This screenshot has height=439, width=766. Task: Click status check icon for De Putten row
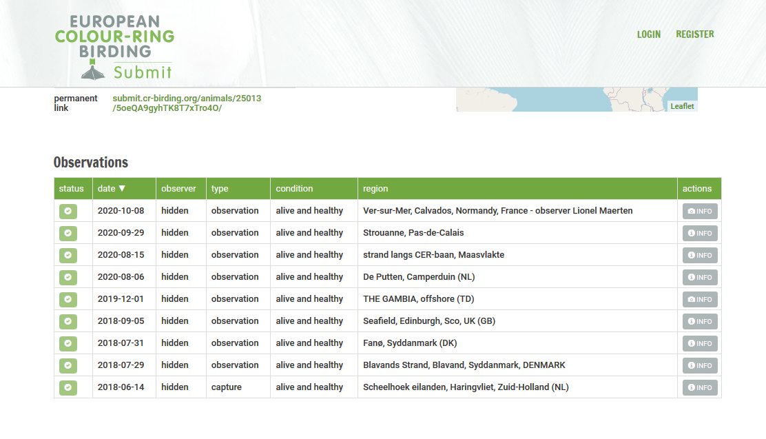(x=68, y=277)
